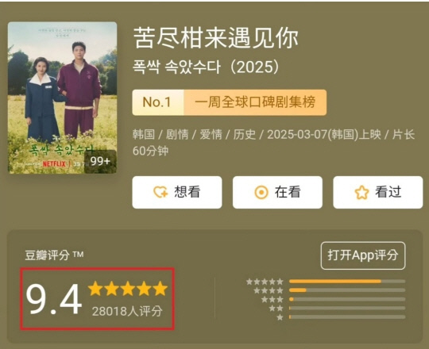Click the one-star row star icon
The height and width of the screenshot is (349, 429).
(x=280, y=317)
